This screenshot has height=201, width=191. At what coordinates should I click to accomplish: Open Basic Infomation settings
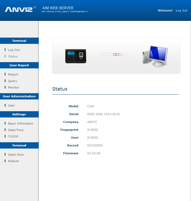click(21, 123)
